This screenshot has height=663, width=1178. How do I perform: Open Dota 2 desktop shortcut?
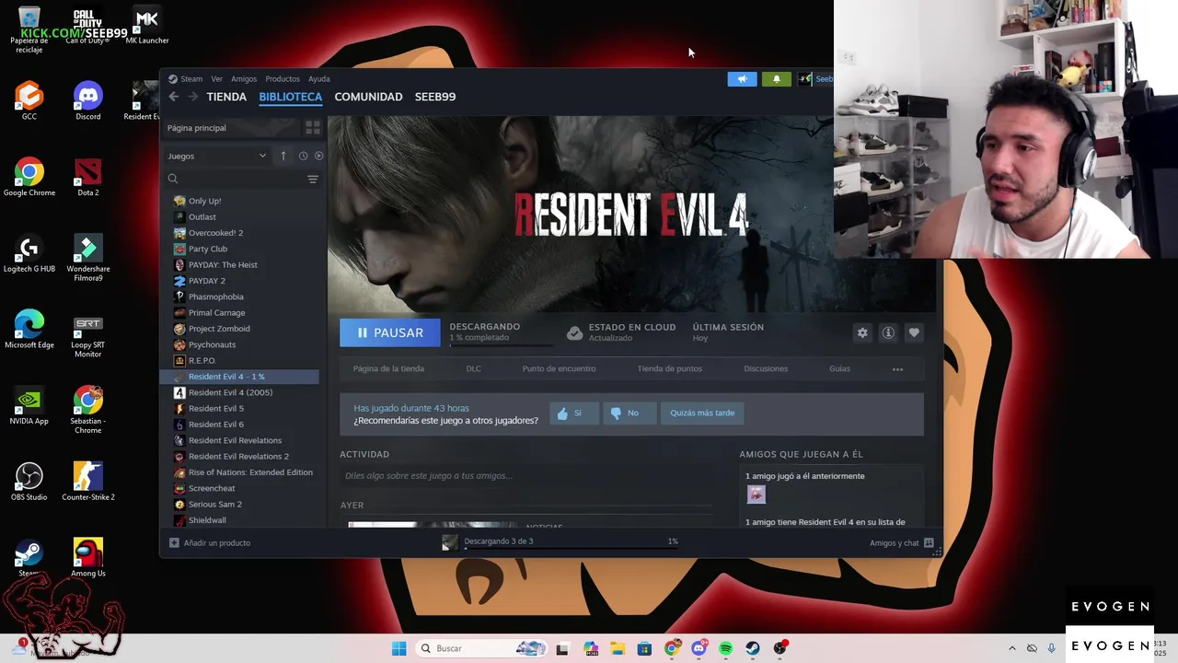pyautogui.click(x=87, y=177)
